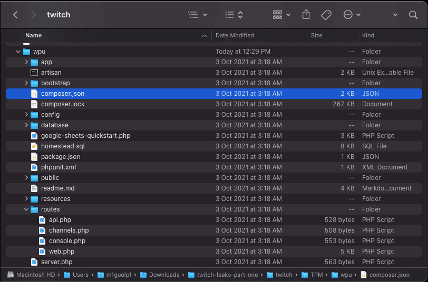Click the homestead.sql file icon

34,146
